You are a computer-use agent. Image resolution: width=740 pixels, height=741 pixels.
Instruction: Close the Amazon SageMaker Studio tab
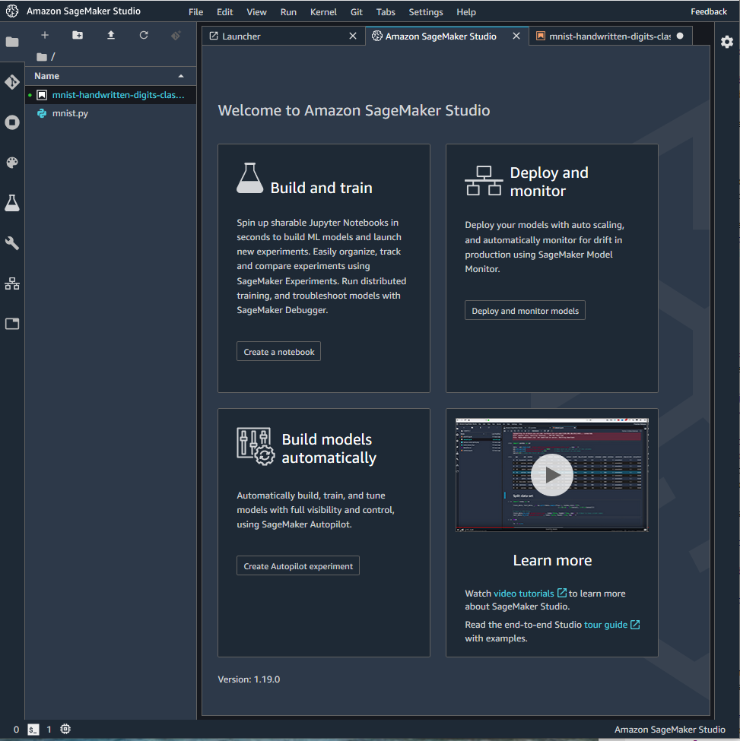point(516,36)
